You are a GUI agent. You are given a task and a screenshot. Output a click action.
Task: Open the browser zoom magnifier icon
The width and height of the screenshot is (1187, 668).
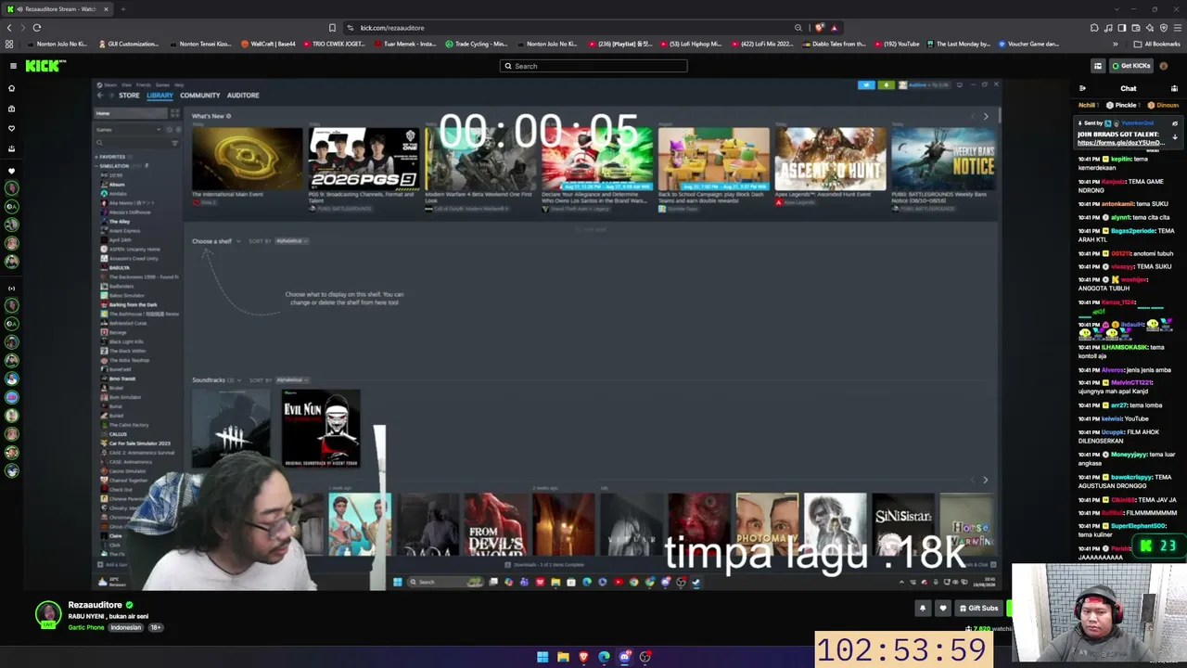[798, 28]
